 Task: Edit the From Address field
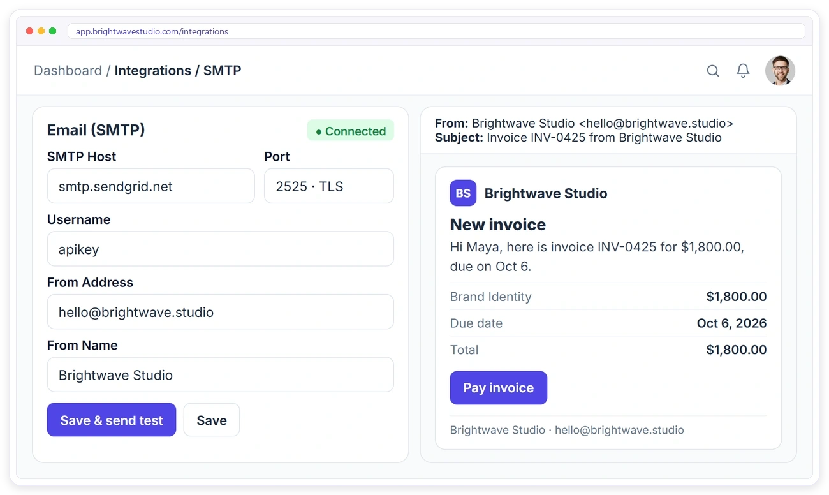click(220, 312)
